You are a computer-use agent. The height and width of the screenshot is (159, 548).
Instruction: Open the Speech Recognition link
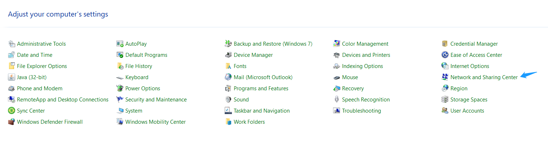366,100
